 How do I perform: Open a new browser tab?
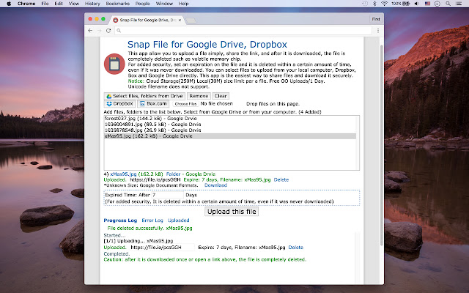coord(191,21)
